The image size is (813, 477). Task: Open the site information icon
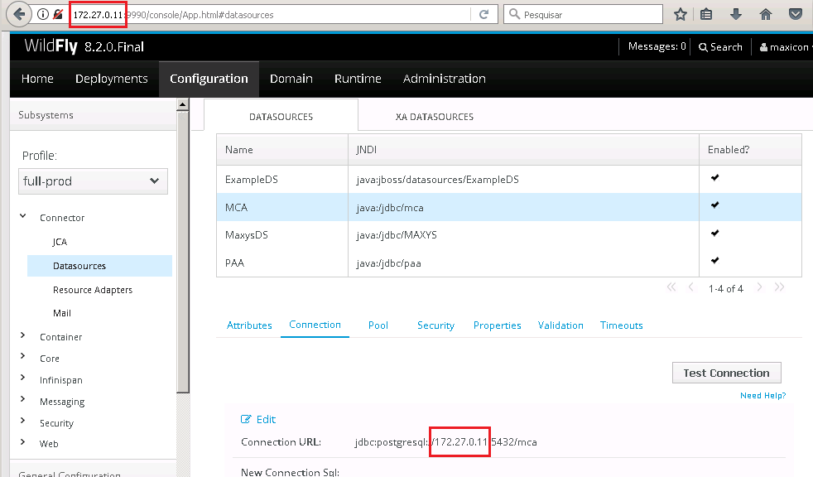(43, 14)
